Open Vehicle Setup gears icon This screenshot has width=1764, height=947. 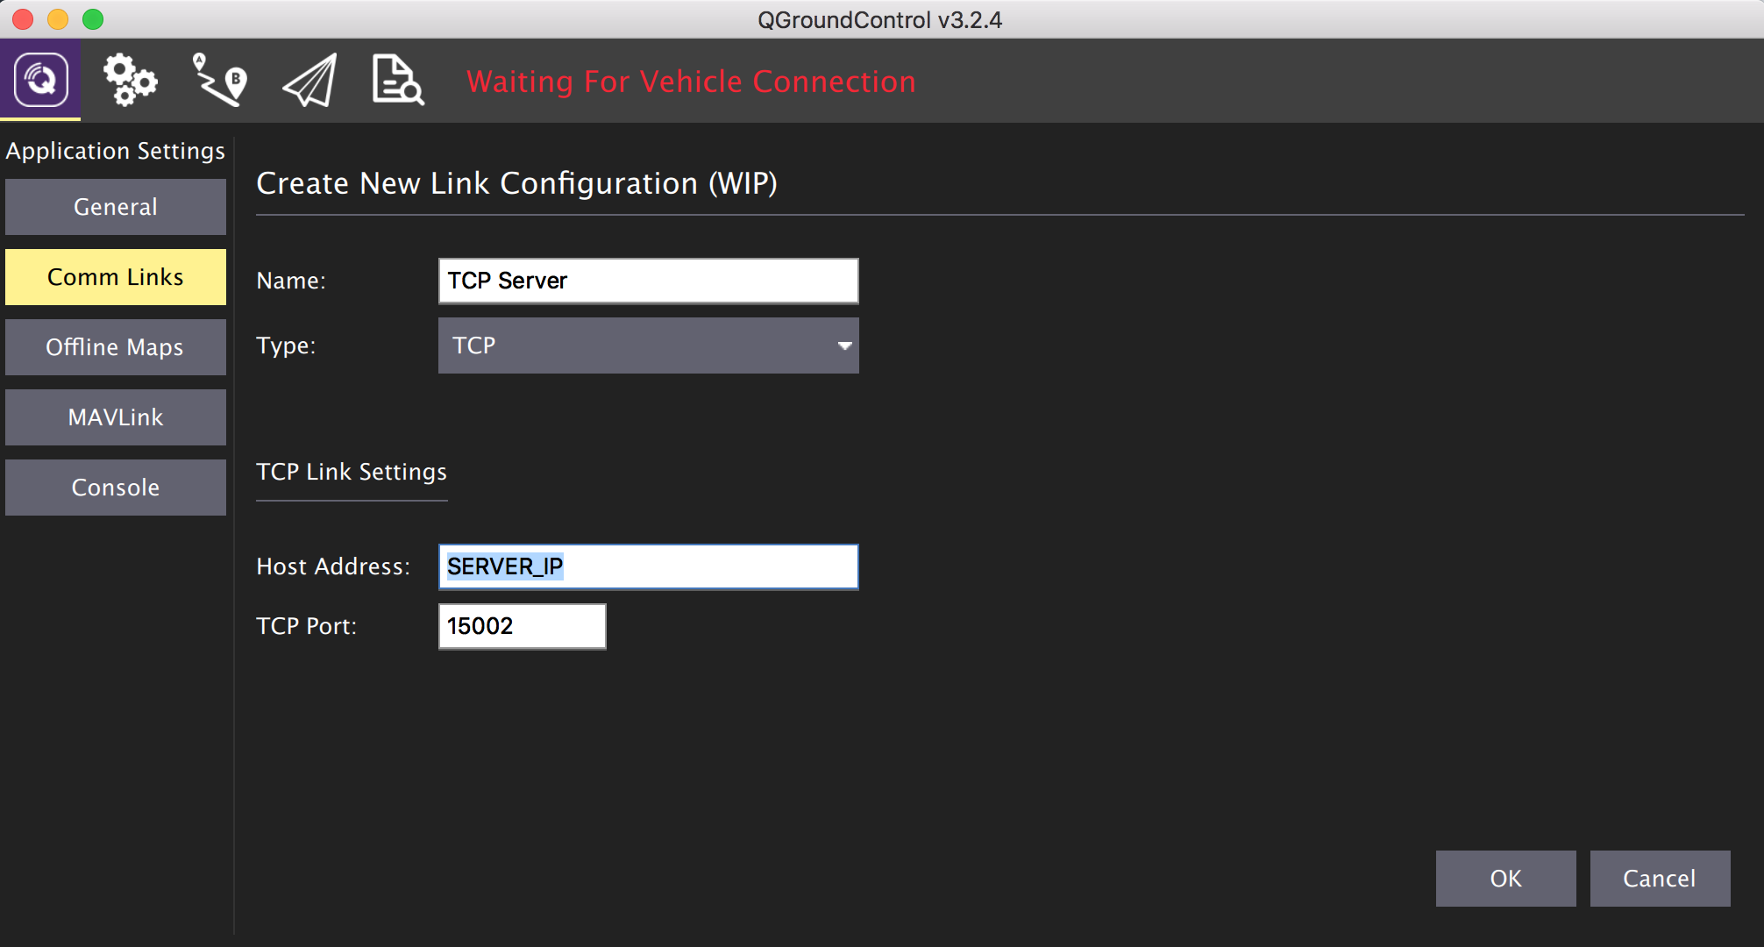coord(130,80)
